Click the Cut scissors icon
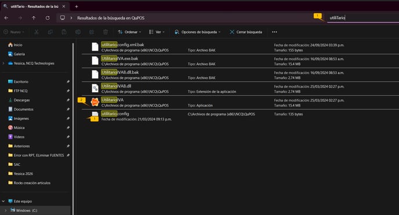 pos(37,32)
